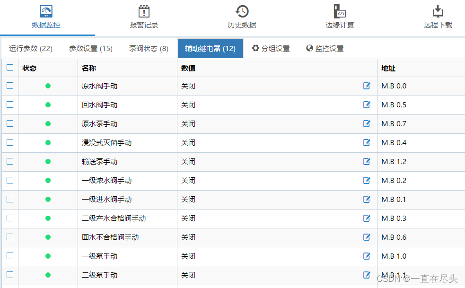
Task: Open the 边缘计算 edge computing icon
Action: click(x=340, y=11)
